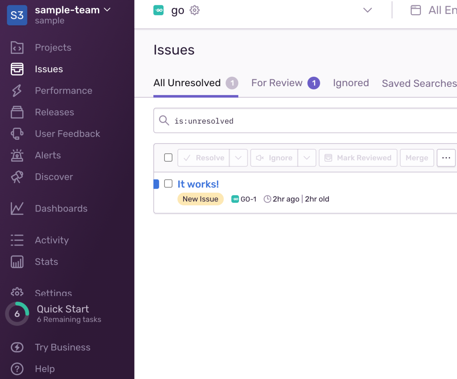Screen dimensions: 457x379
Task: Click the Settings gear icon in sidebar
Action: [17, 292]
